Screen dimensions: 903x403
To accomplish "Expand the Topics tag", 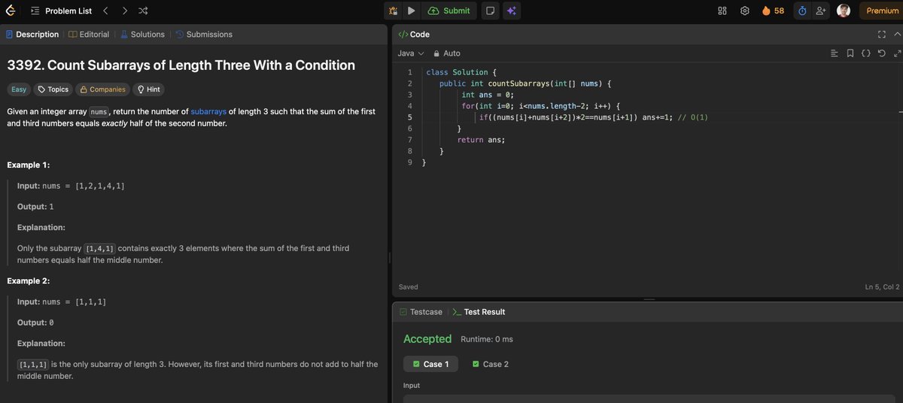I will [53, 89].
